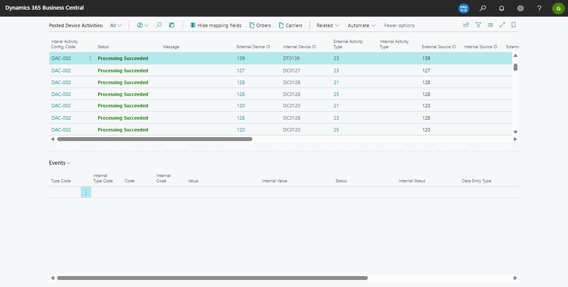The image size is (568, 287).
Task: Click the list layout view icon
Action: click(x=490, y=25)
